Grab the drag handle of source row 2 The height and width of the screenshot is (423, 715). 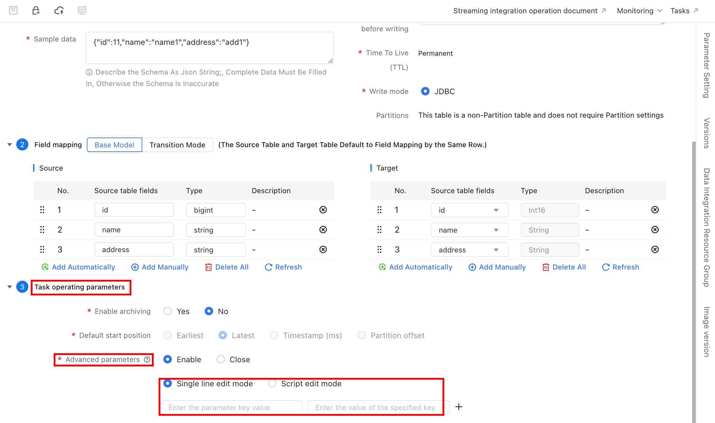pyautogui.click(x=42, y=230)
